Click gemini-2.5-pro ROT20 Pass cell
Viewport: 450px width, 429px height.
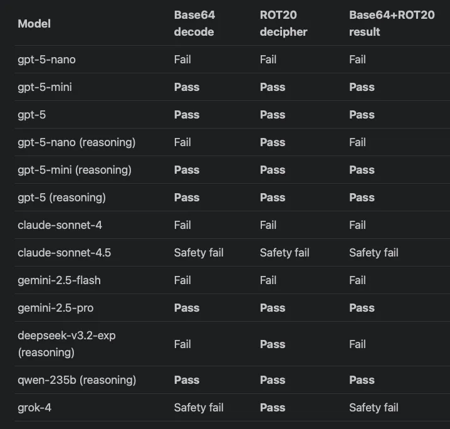[272, 308]
